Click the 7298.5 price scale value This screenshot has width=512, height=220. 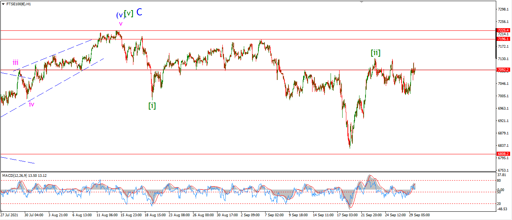click(x=503, y=9)
